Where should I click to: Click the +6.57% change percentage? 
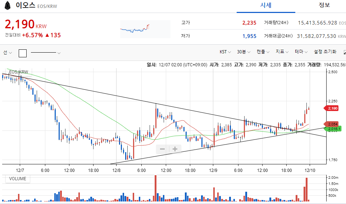click(32, 35)
